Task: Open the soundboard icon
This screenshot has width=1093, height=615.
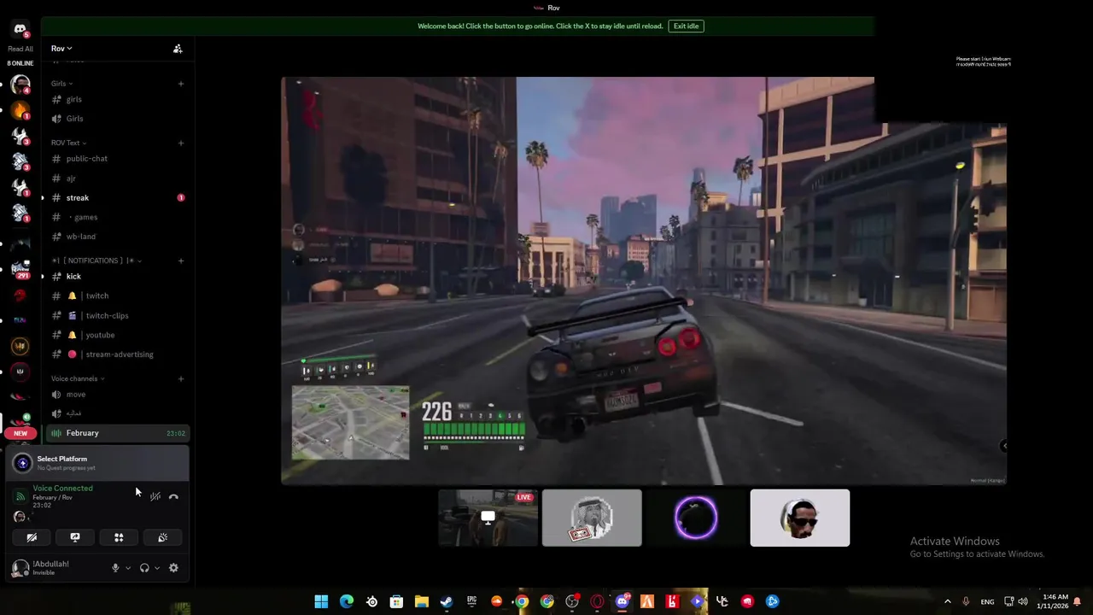Action: click(162, 537)
